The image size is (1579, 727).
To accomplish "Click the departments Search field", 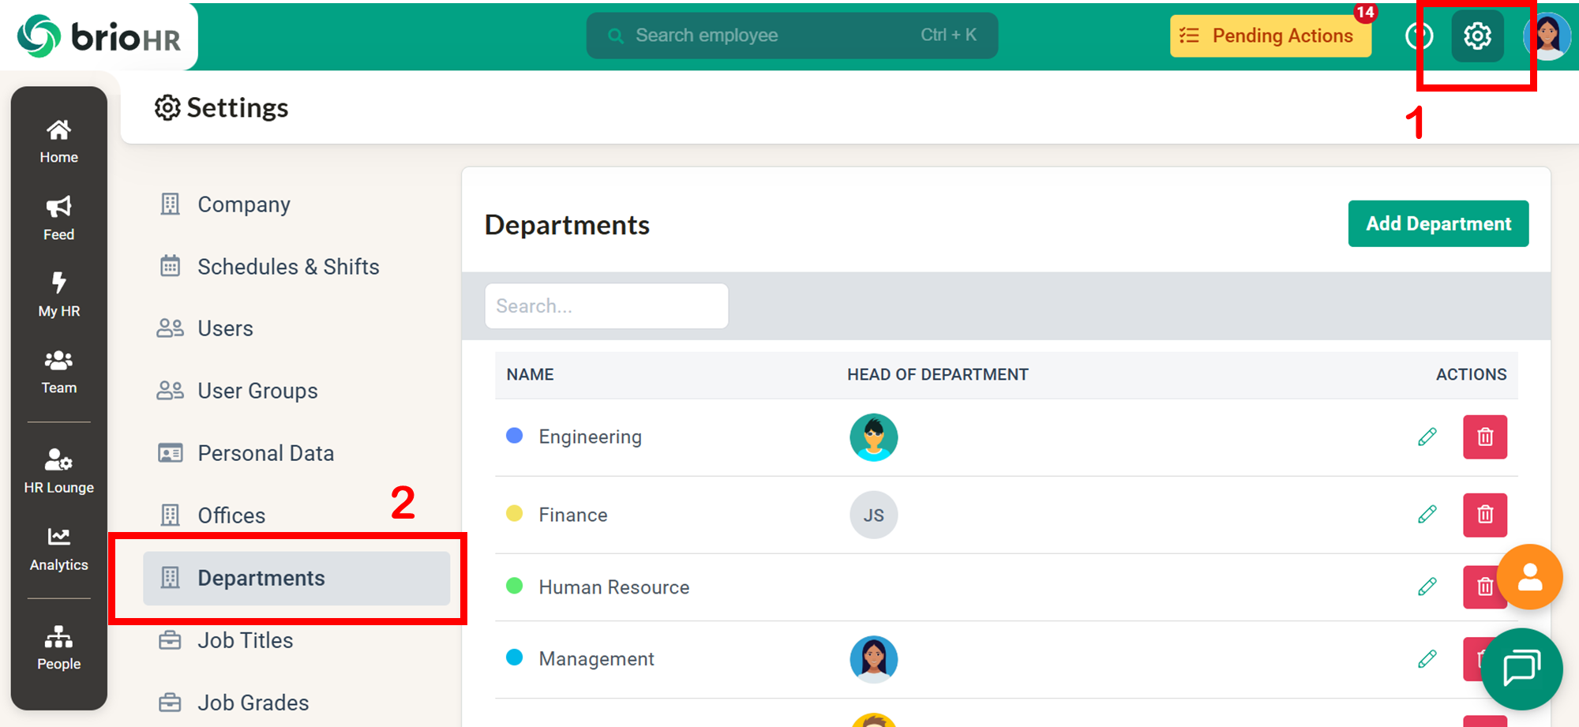I will tap(606, 306).
